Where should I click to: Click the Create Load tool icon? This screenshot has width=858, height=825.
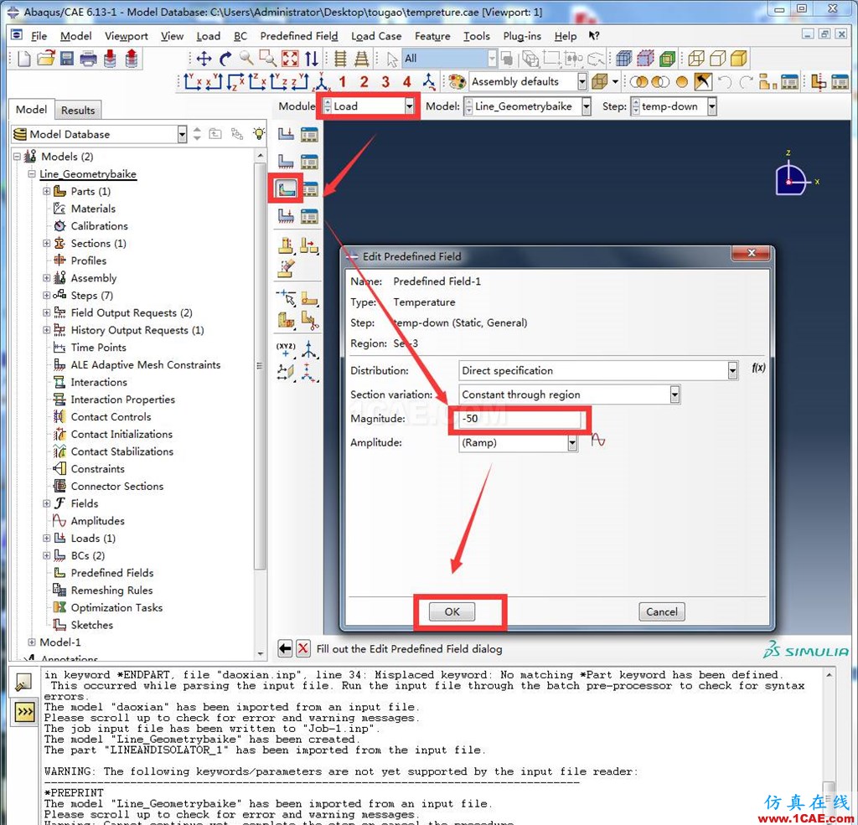(x=286, y=134)
